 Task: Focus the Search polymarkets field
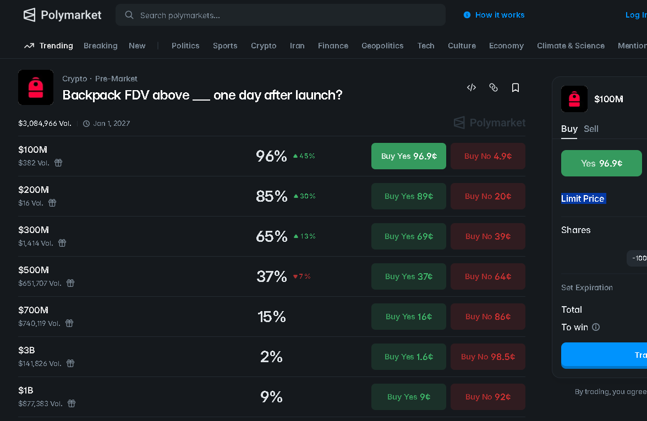[281, 15]
